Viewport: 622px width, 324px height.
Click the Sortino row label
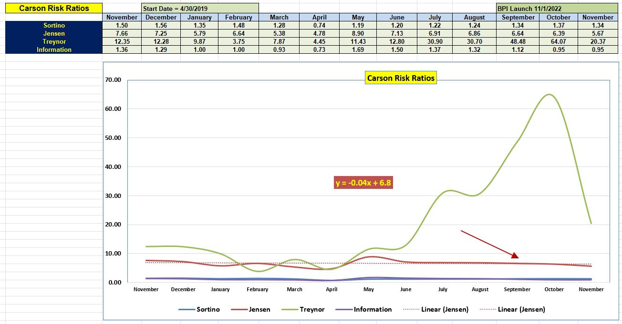[54, 25]
